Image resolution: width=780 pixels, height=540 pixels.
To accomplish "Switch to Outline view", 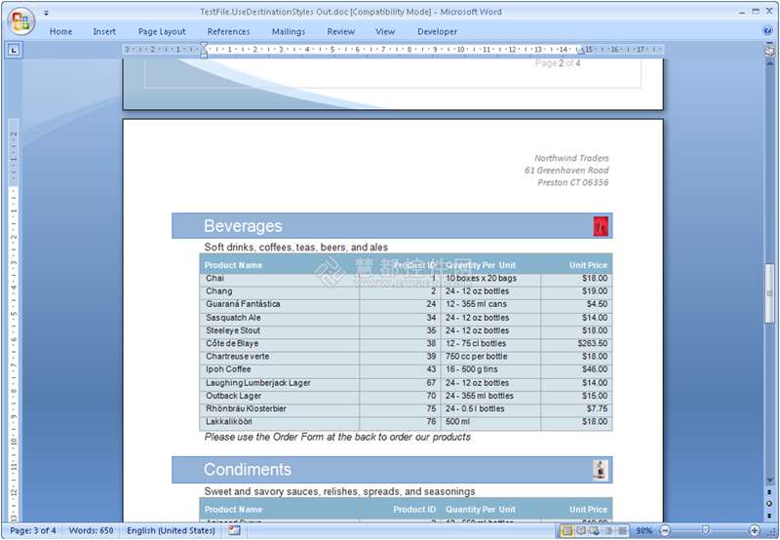I will click(x=607, y=530).
